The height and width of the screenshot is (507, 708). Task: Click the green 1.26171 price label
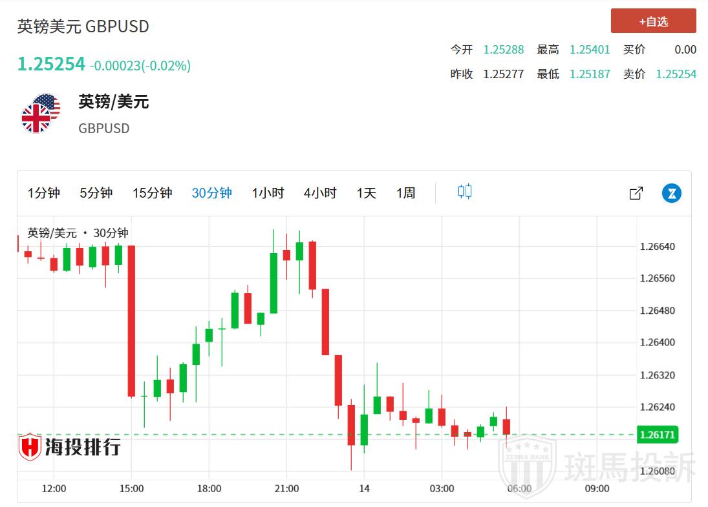[x=656, y=435]
